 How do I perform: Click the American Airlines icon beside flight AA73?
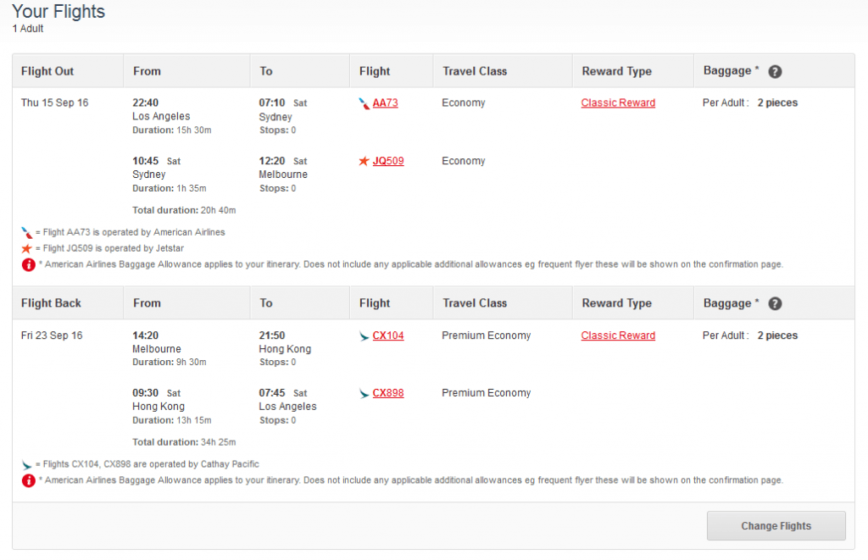[x=365, y=103]
